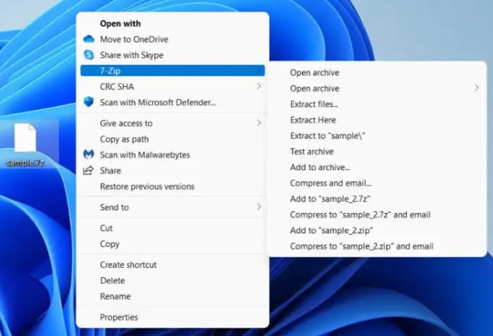Viewport: 493px width, 336px height.
Task: Select Compress and email...
Action: [378, 183]
